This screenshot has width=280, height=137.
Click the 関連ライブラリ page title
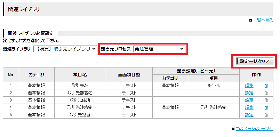(24, 9)
